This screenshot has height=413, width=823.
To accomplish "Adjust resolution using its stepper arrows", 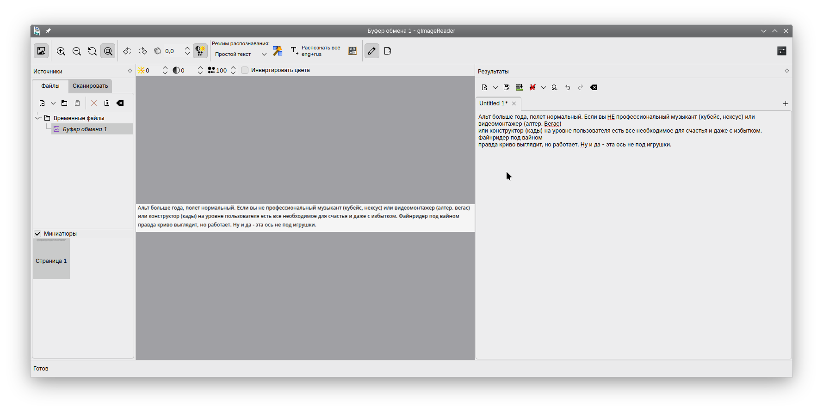I will [x=233, y=70].
